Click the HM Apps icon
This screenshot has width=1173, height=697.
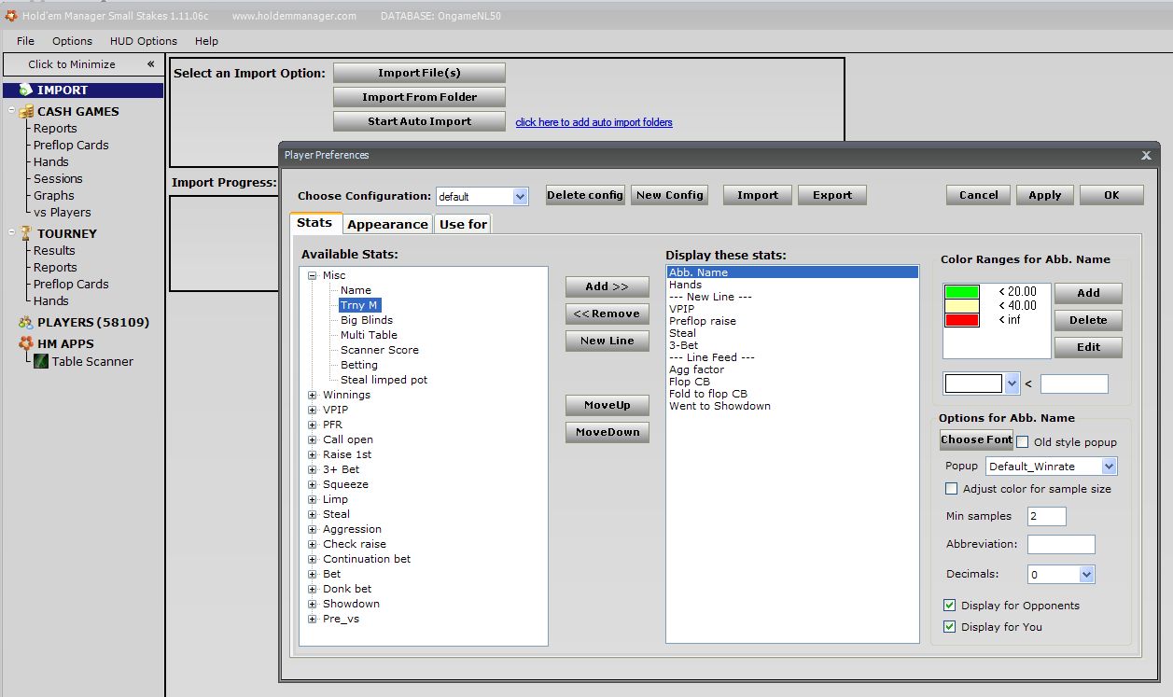(26, 344)
